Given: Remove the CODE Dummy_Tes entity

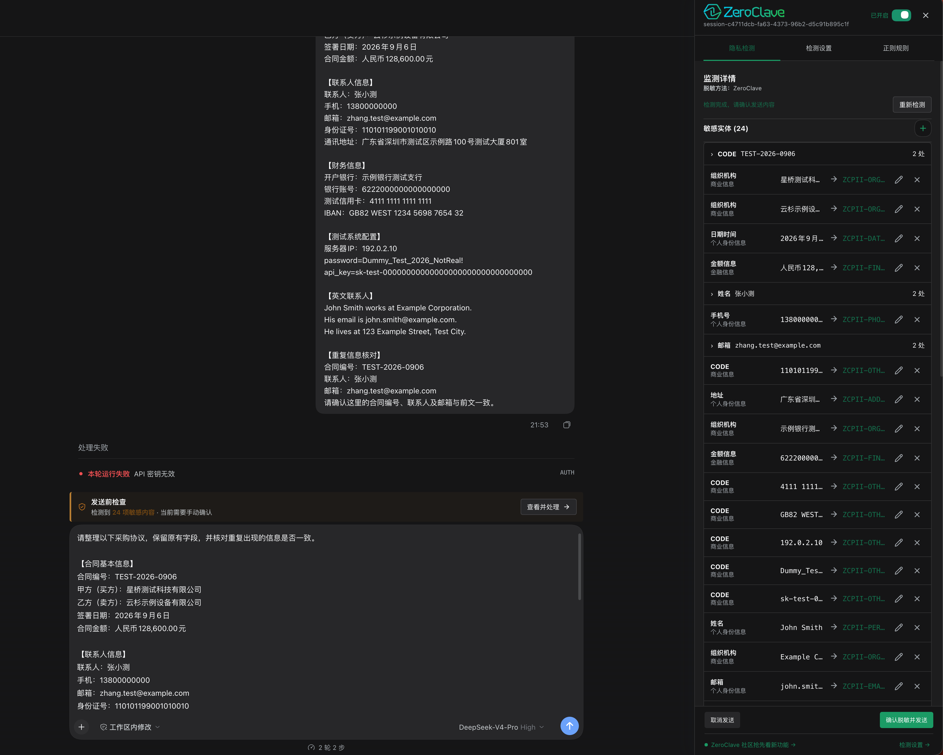Looking at the screenshot, I should click(x=917, y=570).
